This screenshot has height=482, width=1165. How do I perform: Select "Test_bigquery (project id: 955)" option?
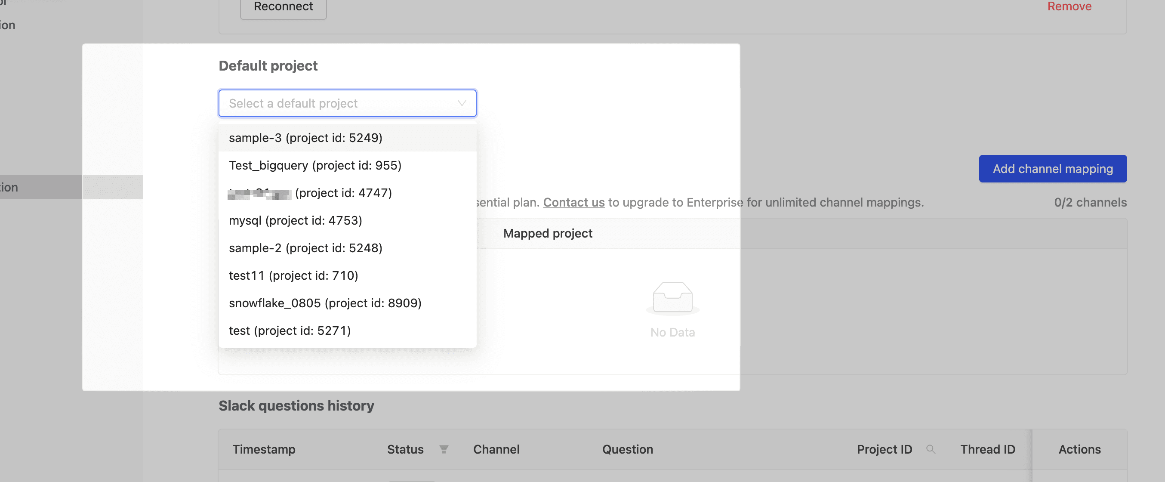point(315,165)
